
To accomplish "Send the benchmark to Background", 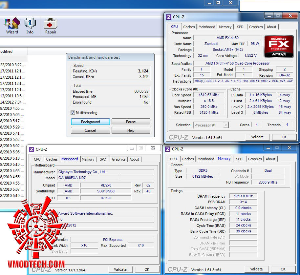I will point(91,122).
